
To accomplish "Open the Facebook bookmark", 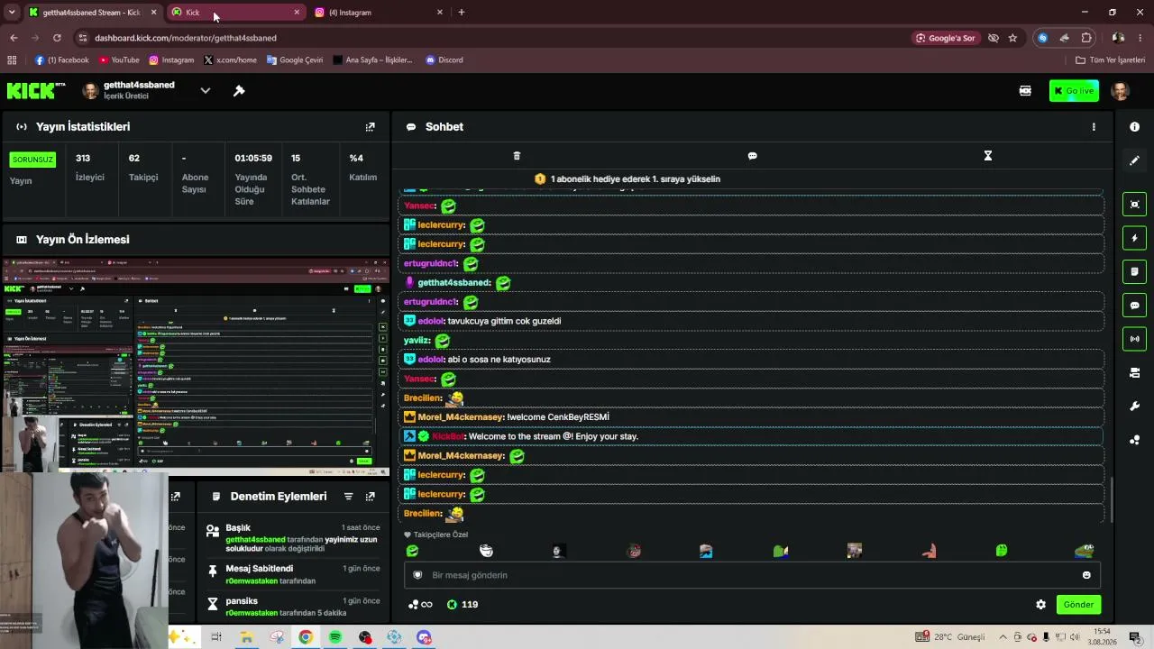I will click(x=61, y=60).
